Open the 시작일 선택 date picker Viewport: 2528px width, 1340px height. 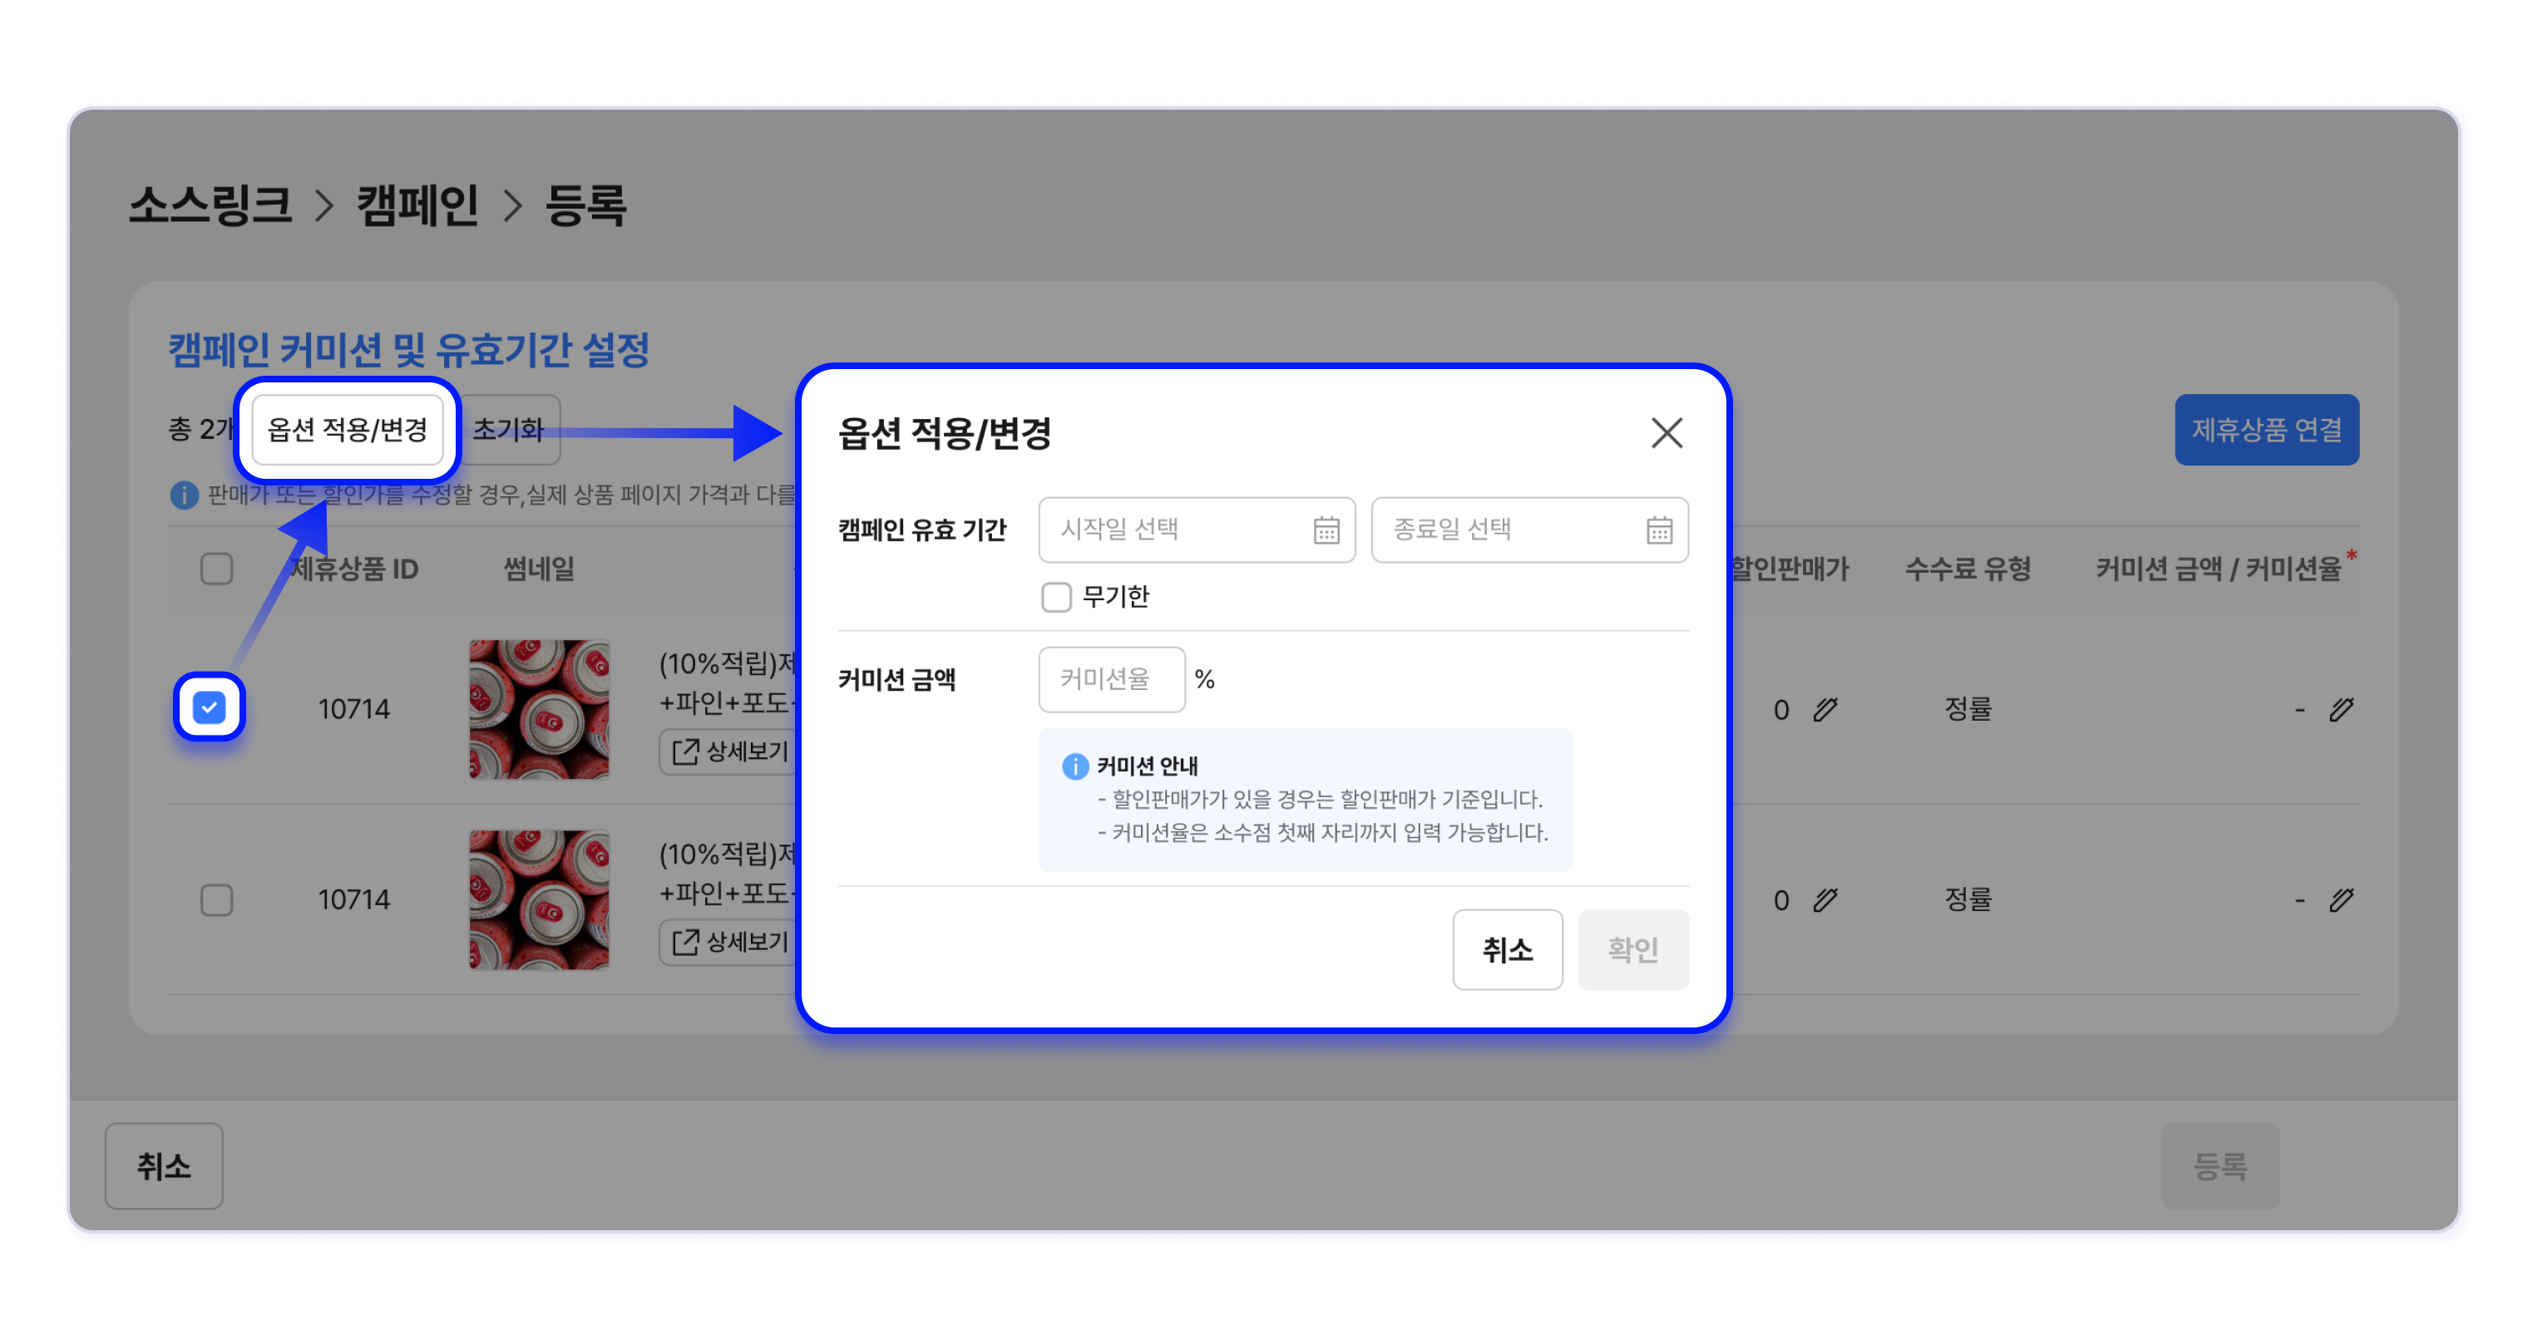(x=1178, y=530)
